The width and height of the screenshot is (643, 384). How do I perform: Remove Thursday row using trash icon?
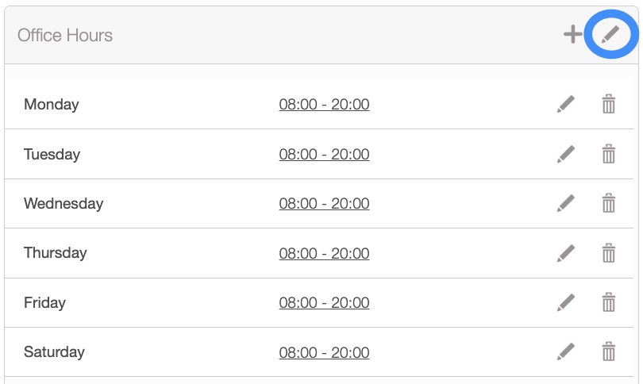pos(609,253)
